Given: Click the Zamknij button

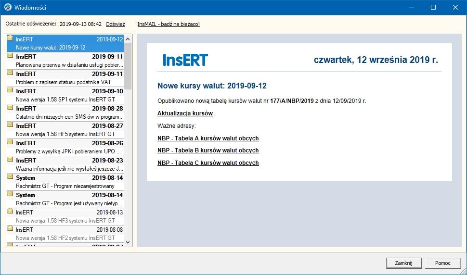Looking at the screenshot, I should pyautogui.click(x=403, y=263).
